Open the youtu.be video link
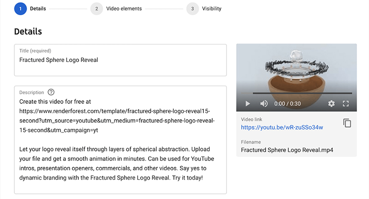369x199 pixels. 282,127
